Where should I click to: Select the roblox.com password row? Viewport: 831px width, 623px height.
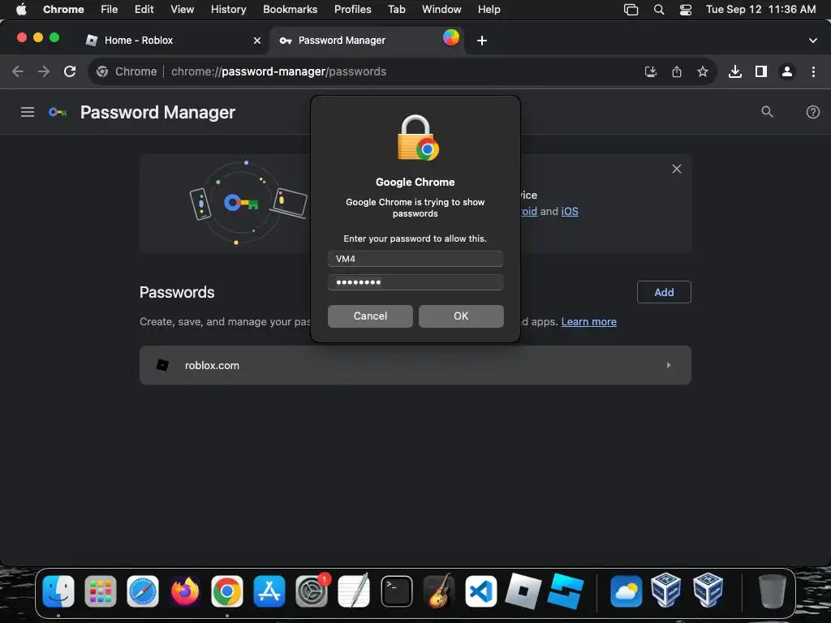pyautogui.click(x=415, y=365)
